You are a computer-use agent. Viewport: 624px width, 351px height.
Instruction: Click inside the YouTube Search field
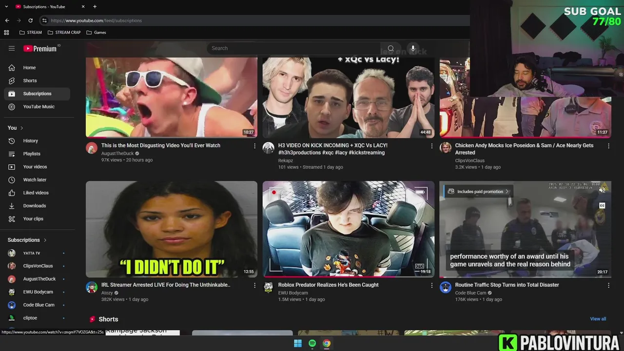[293, 48]
